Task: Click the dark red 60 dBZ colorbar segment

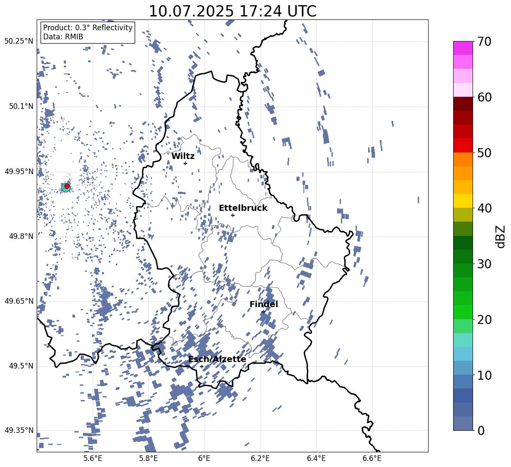Action: point(463,104)
